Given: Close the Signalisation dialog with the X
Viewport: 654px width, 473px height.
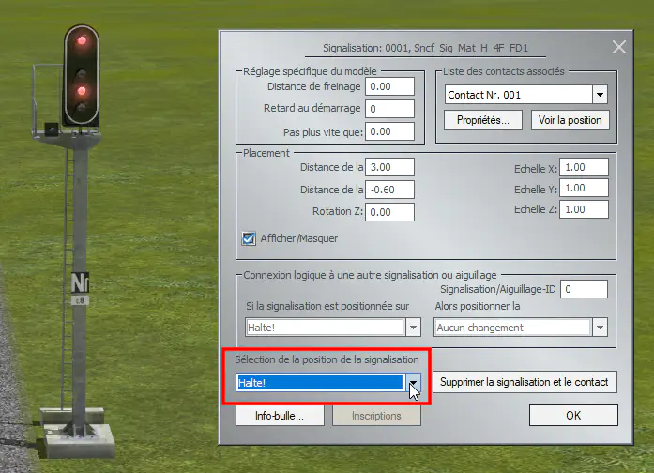Looking at the screenshot, I should (x=619, y=47).
